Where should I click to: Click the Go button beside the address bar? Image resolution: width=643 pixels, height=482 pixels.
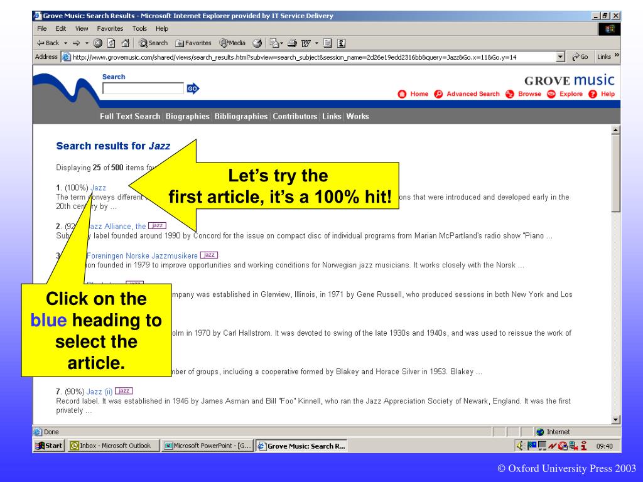tap(580, 57)
